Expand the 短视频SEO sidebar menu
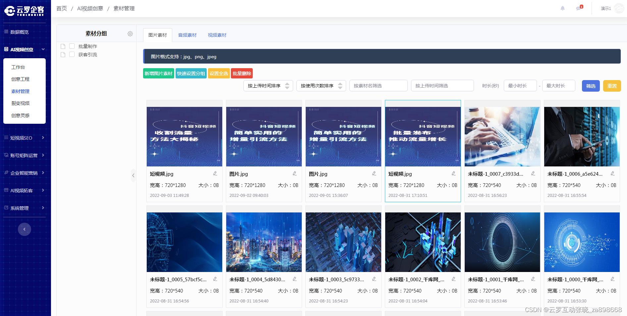 [25, 138]
